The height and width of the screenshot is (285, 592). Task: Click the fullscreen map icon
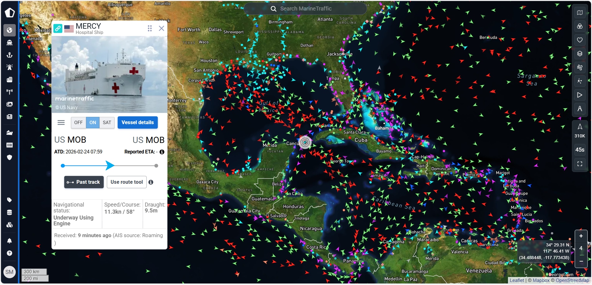point(580,164)
